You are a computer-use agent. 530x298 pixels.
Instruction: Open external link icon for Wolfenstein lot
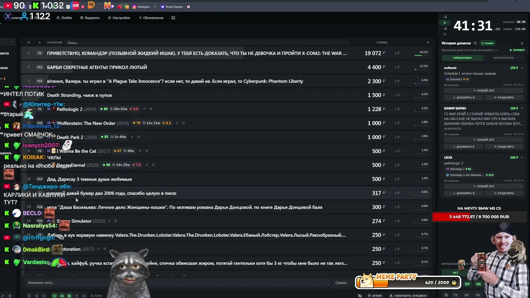pyautogui.click(x=183, y=123)
